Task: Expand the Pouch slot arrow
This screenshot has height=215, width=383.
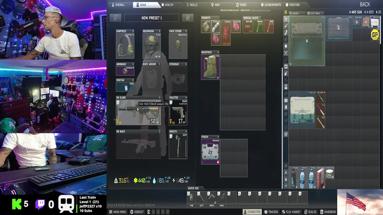Action: pos(218,137)
